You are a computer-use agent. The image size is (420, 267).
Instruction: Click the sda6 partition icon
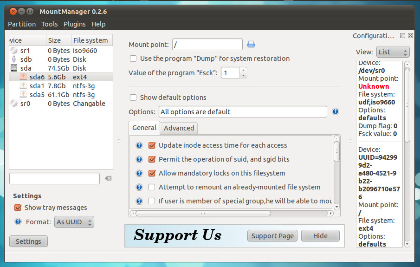click(x=23, y=77)
